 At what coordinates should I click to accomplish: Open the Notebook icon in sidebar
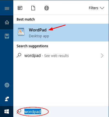pyautogui.click(x=7, y=36)
